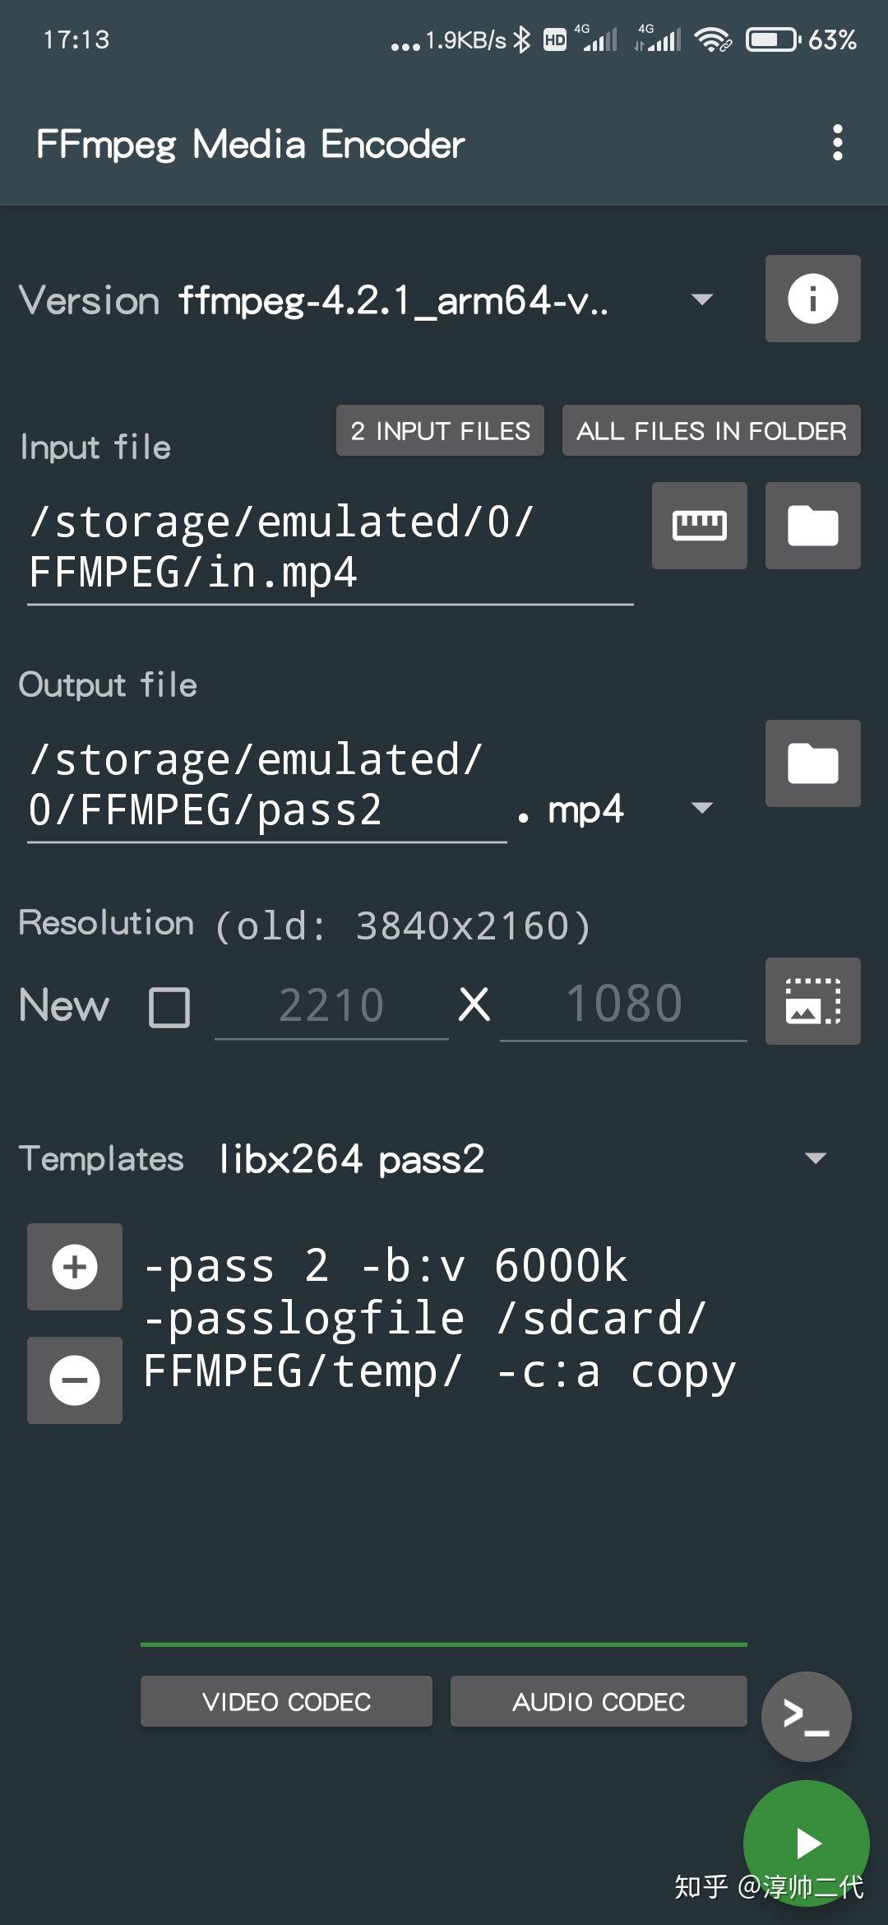888x1925 pixels.
Task: Open the Templates dropdown showing libx264 pass2
Action: click(813, 1158)
